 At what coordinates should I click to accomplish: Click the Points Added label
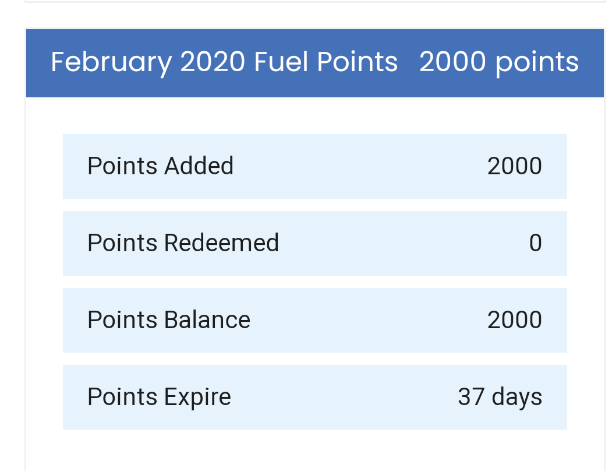pos(160,166)
